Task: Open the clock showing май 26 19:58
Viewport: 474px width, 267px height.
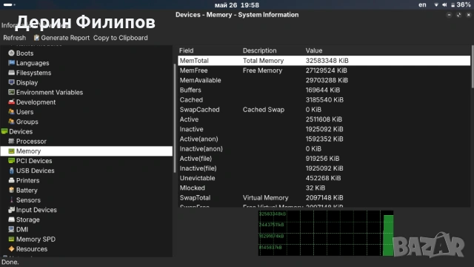Action: tap(237, 5)
